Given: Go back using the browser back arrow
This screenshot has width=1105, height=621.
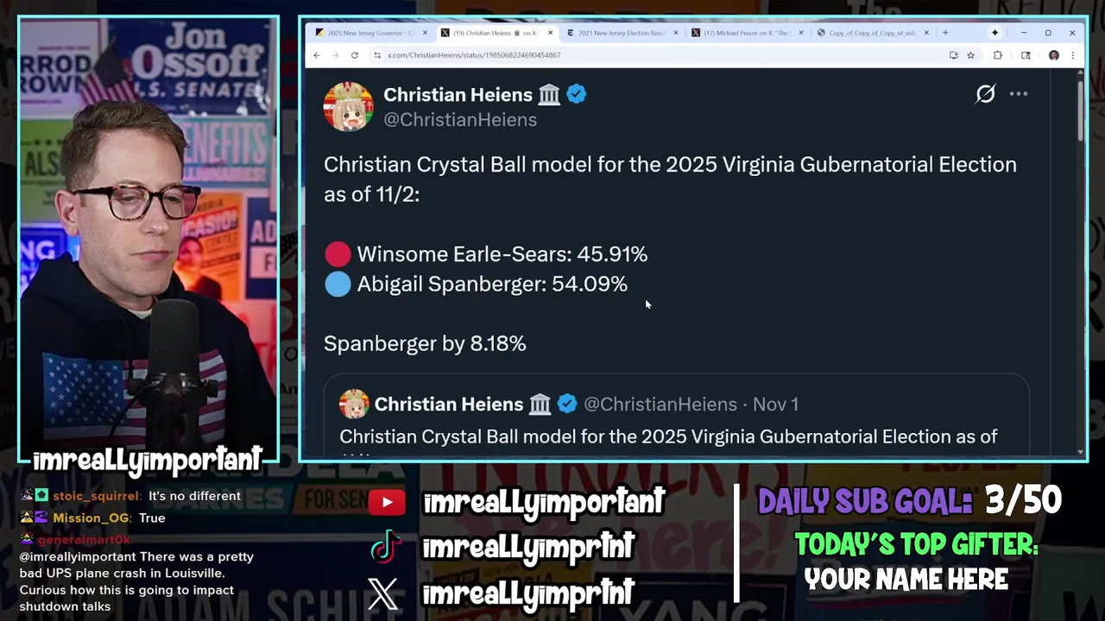Looking at the screenshot, I should pyautogui.click(x=317, y=55).
